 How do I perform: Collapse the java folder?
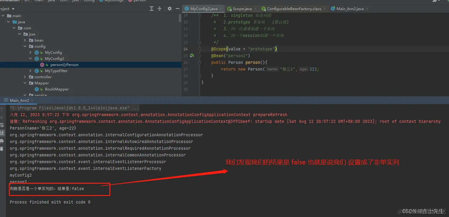coord(9,22)
